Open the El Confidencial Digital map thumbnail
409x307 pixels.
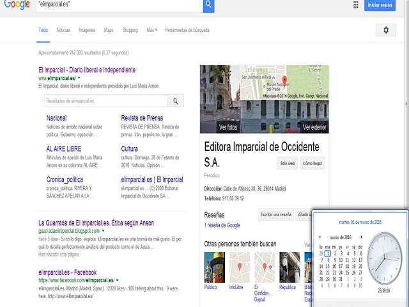pyautogui.click(x=265, y=267)
